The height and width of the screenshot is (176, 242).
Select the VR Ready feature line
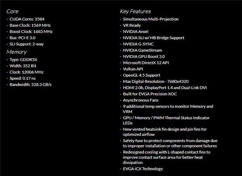click(132, 25)
